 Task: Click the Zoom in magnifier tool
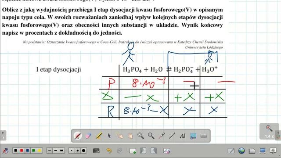click(x=140, y=136)
